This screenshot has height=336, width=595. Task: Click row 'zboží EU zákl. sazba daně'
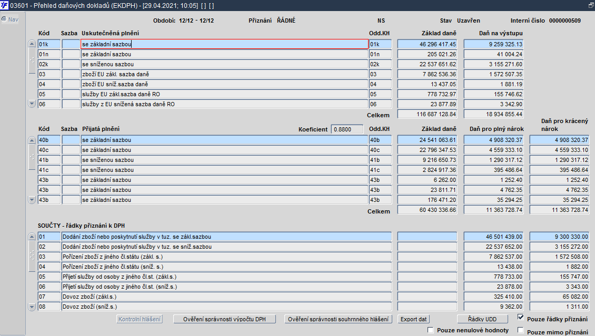[224, 74]
